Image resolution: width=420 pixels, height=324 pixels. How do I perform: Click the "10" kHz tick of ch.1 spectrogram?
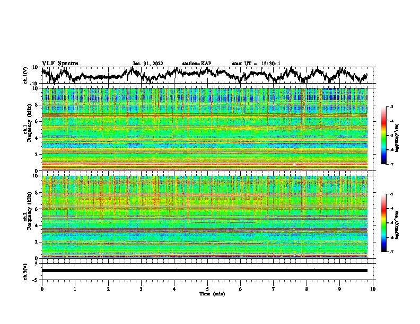tap(36, 88)
